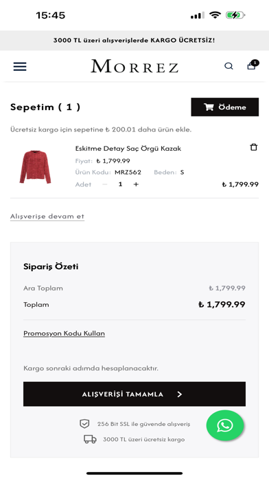Click the arrow on ALIŞVERİŞİ TAMAMLA button
The image size is (269, 479).
(180, 394)
